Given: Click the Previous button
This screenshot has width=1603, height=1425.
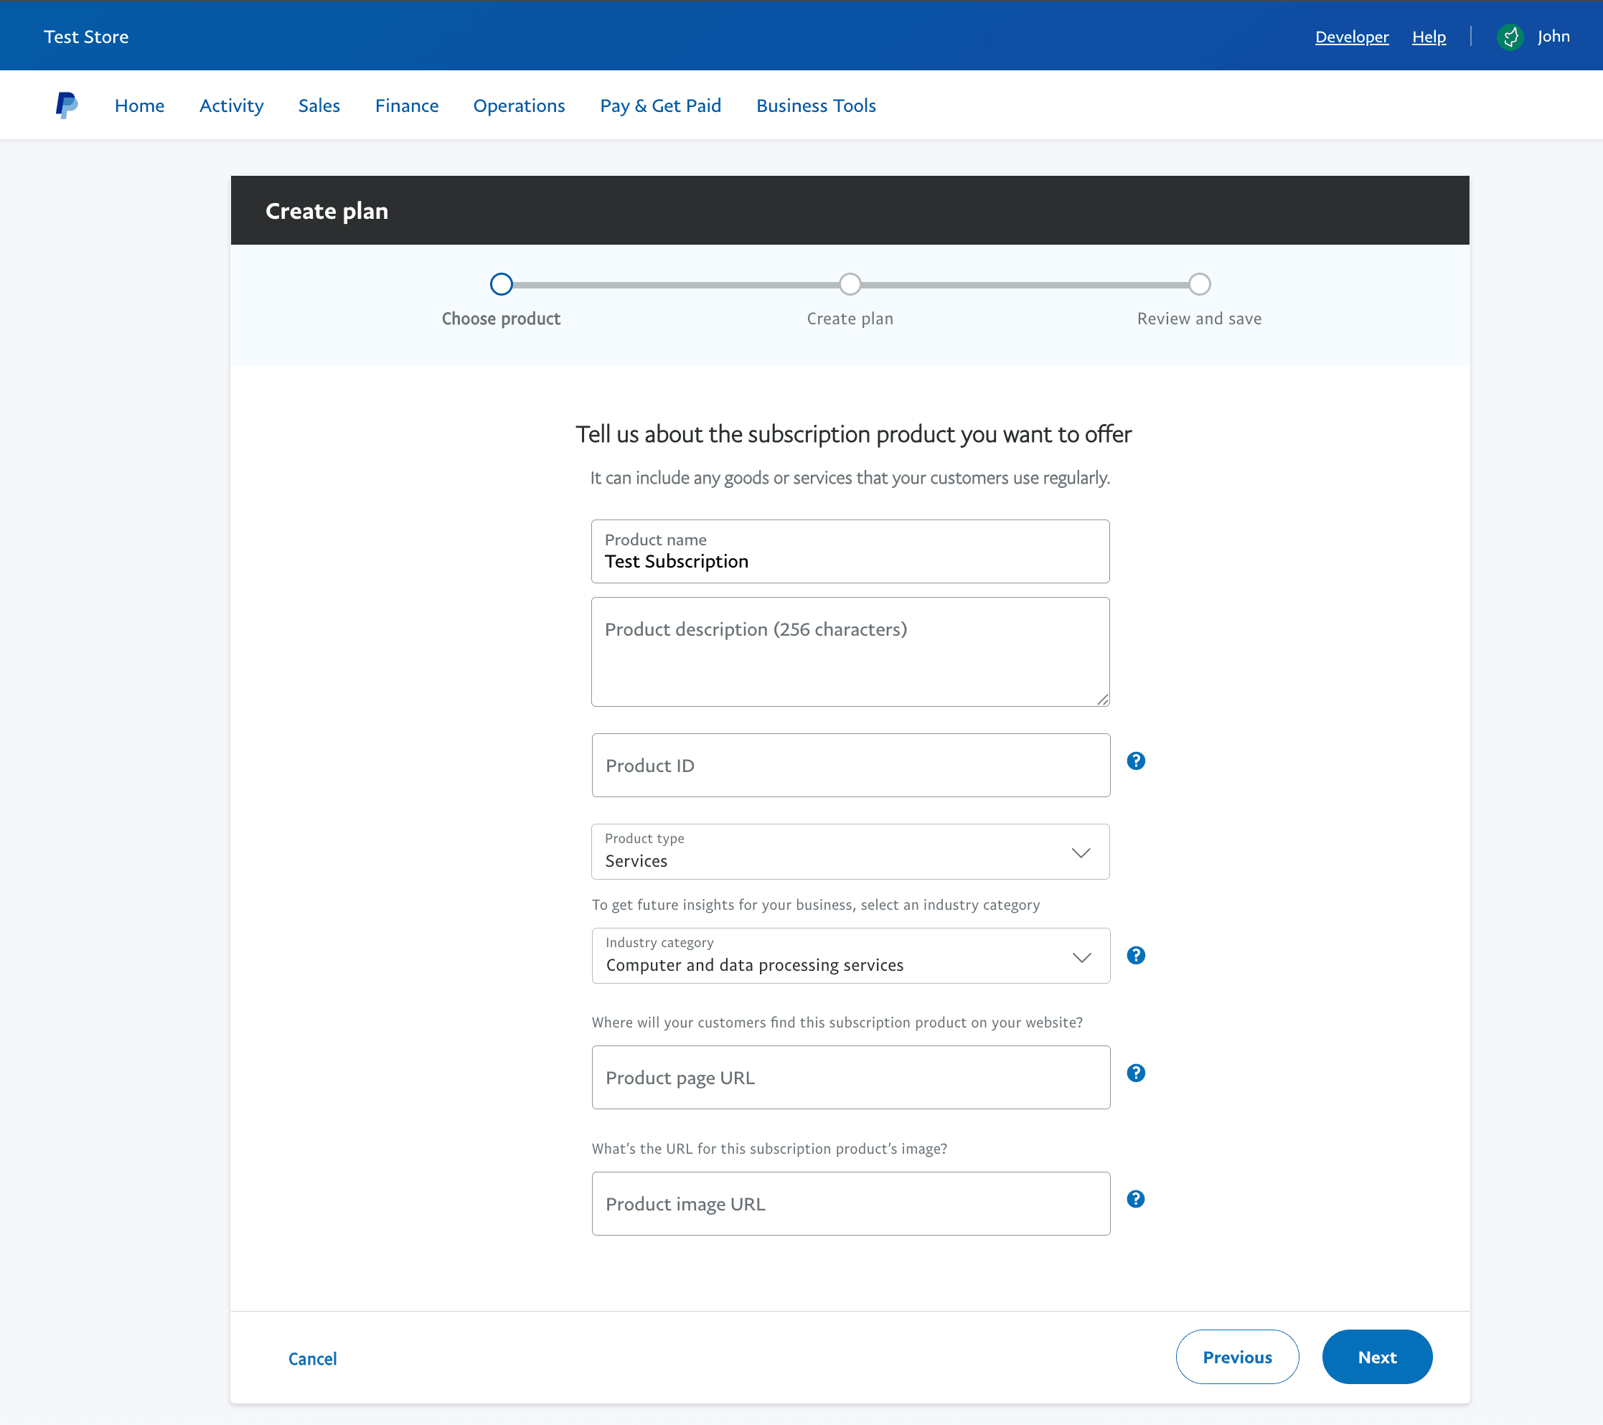Looking at the screenshot, I should click(x=1238, y=1357).
